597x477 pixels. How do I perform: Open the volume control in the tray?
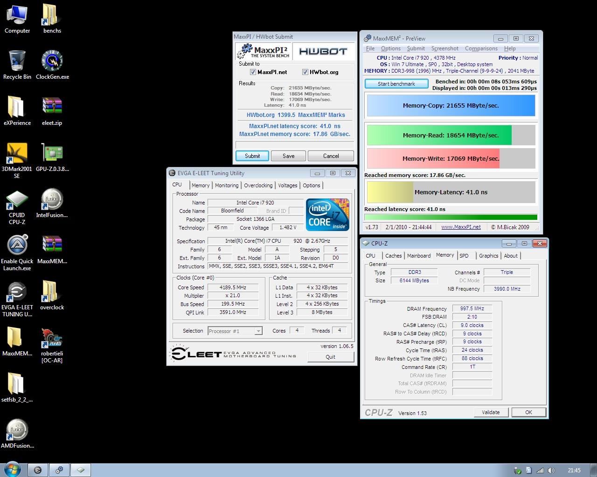pos(551,470)
